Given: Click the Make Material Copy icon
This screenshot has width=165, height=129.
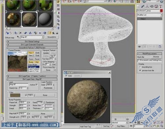Looking at the screenshot, I should [x=25, y=33].
